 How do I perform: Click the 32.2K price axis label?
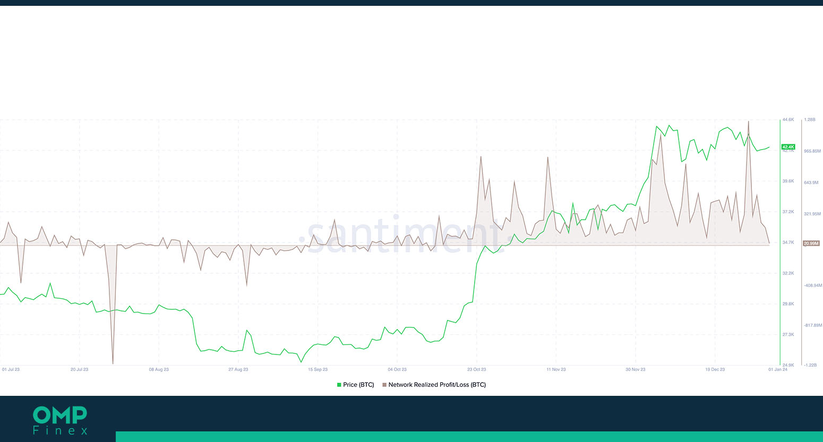click(x=788, y=273)
